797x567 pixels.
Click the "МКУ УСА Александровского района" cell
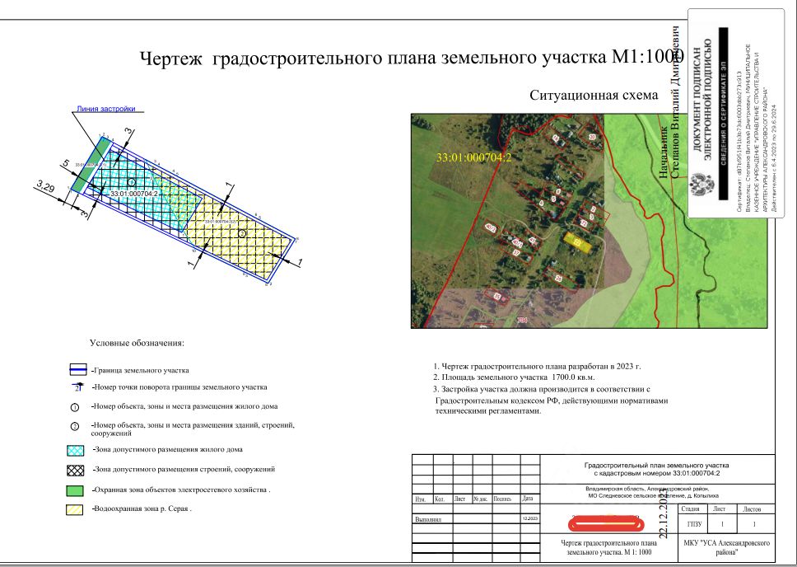coord(727,548)
